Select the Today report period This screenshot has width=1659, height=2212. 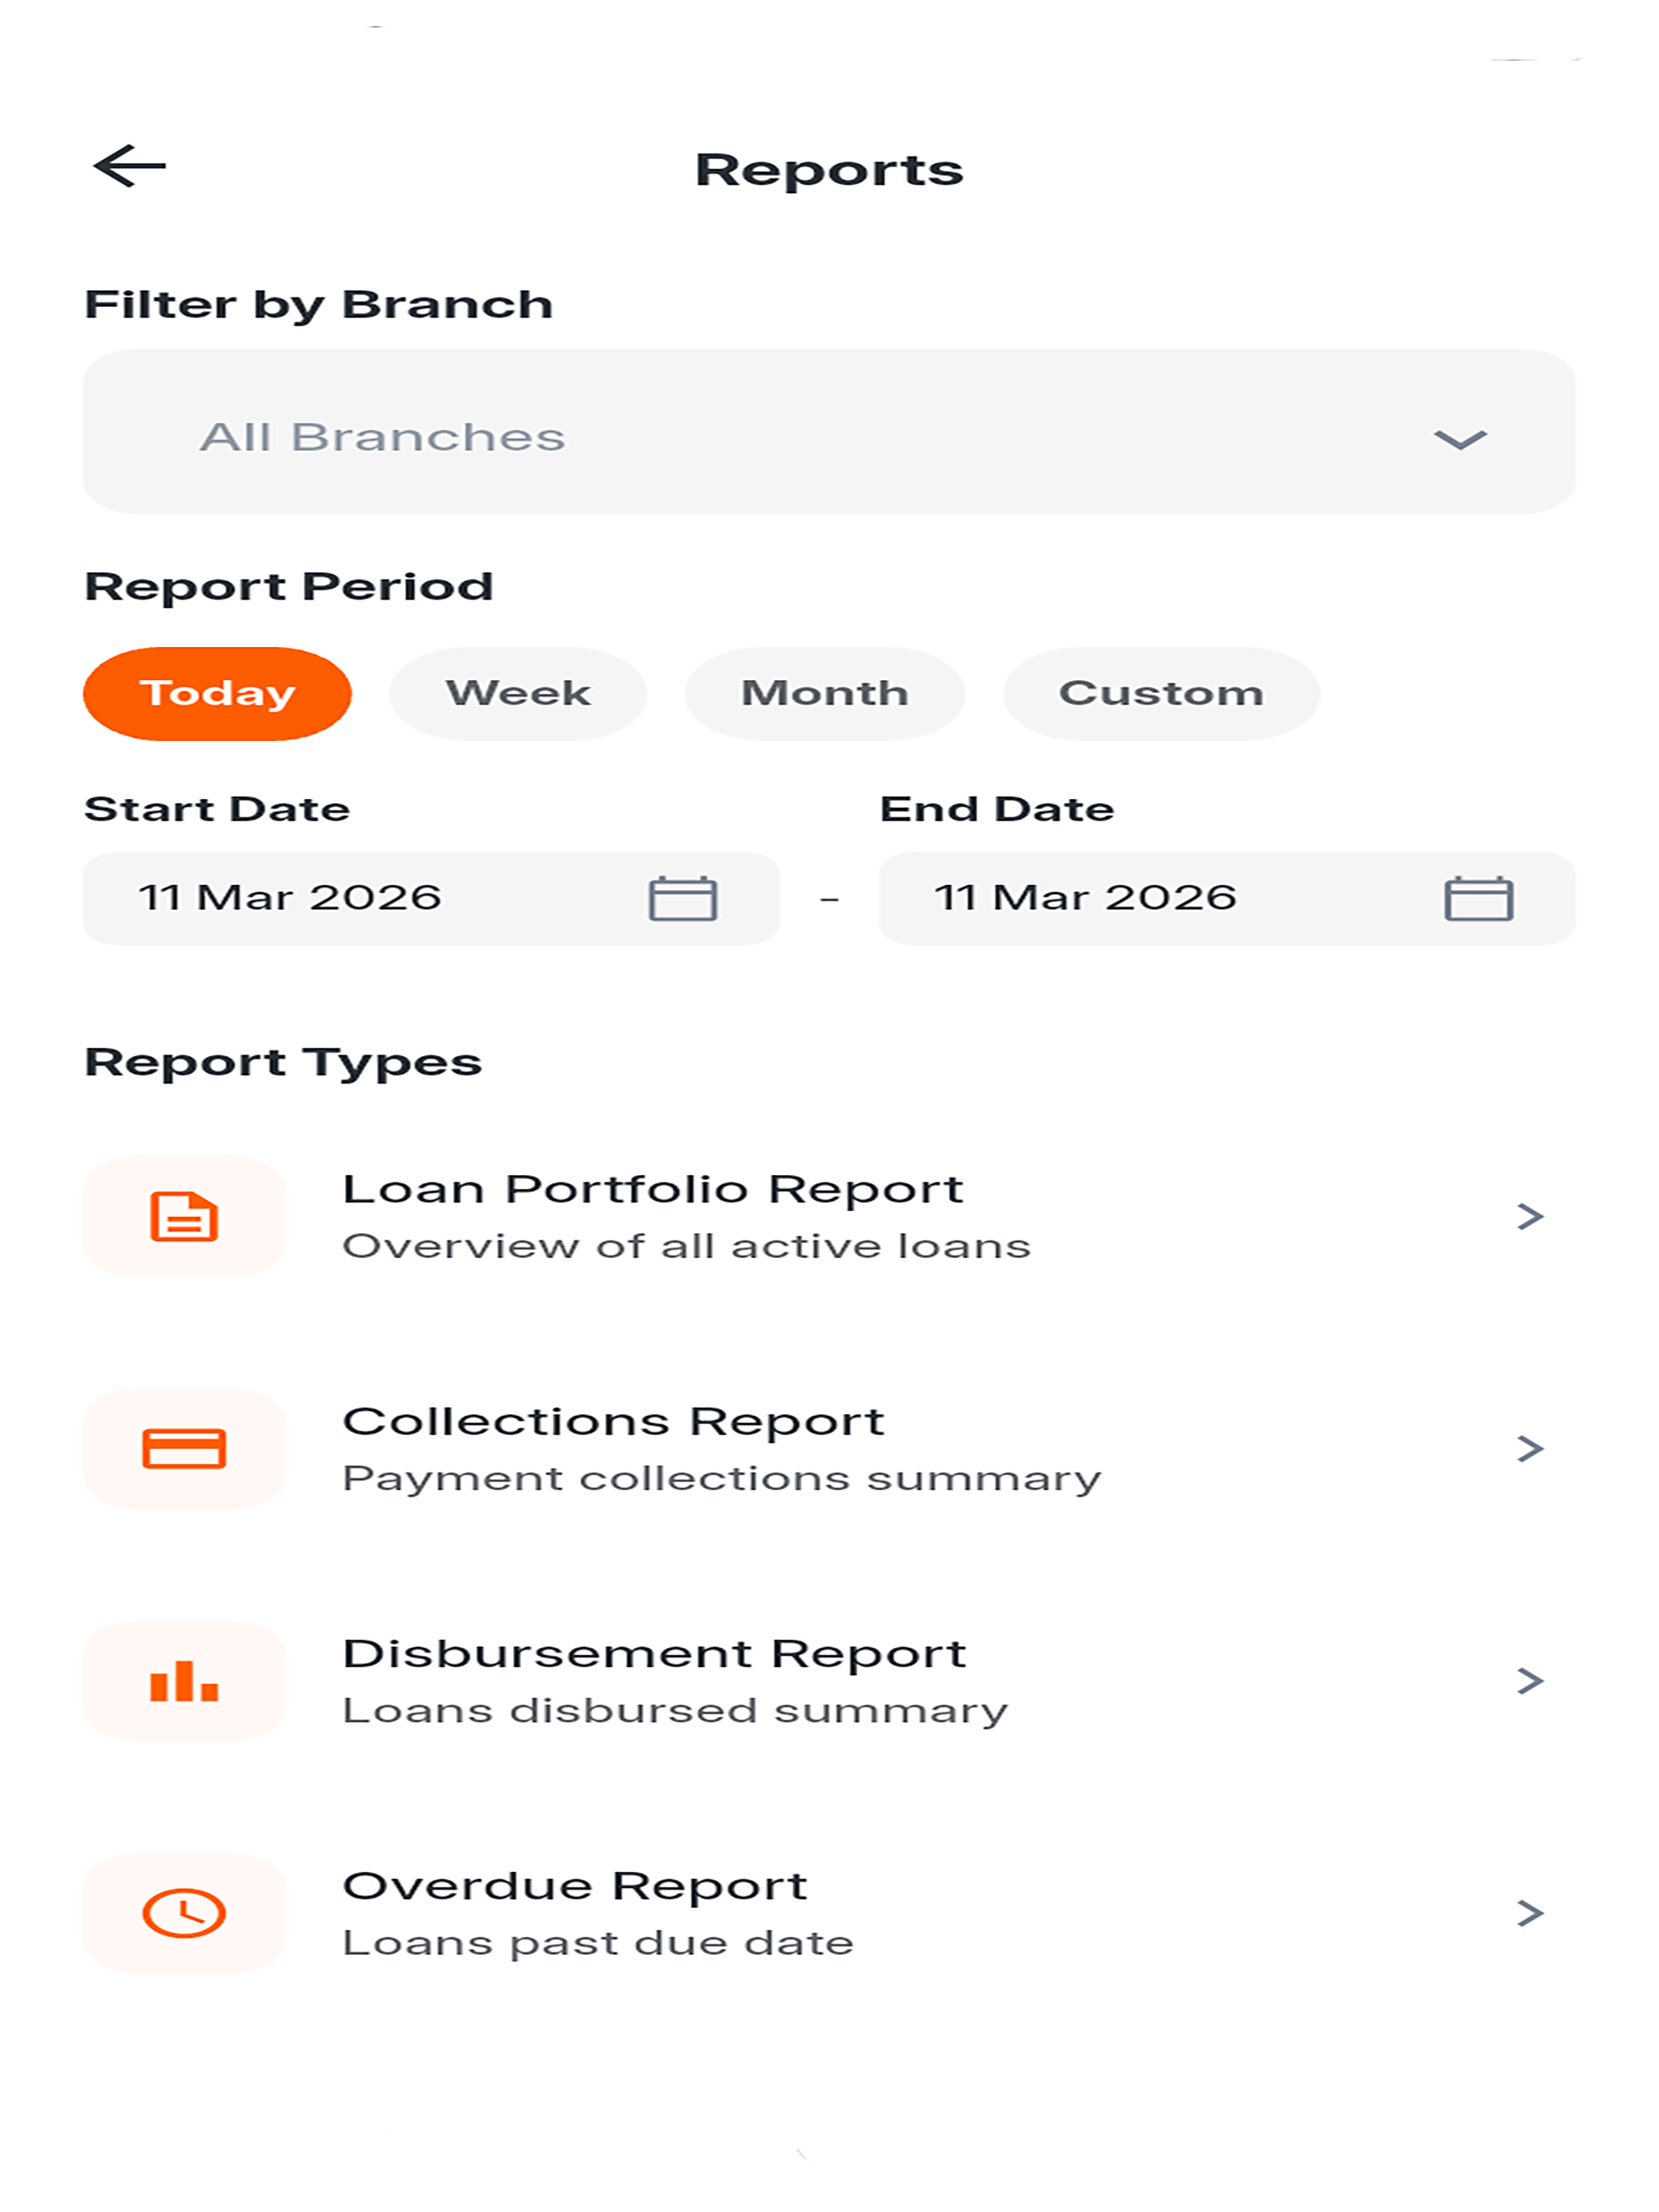click(217, 693)
